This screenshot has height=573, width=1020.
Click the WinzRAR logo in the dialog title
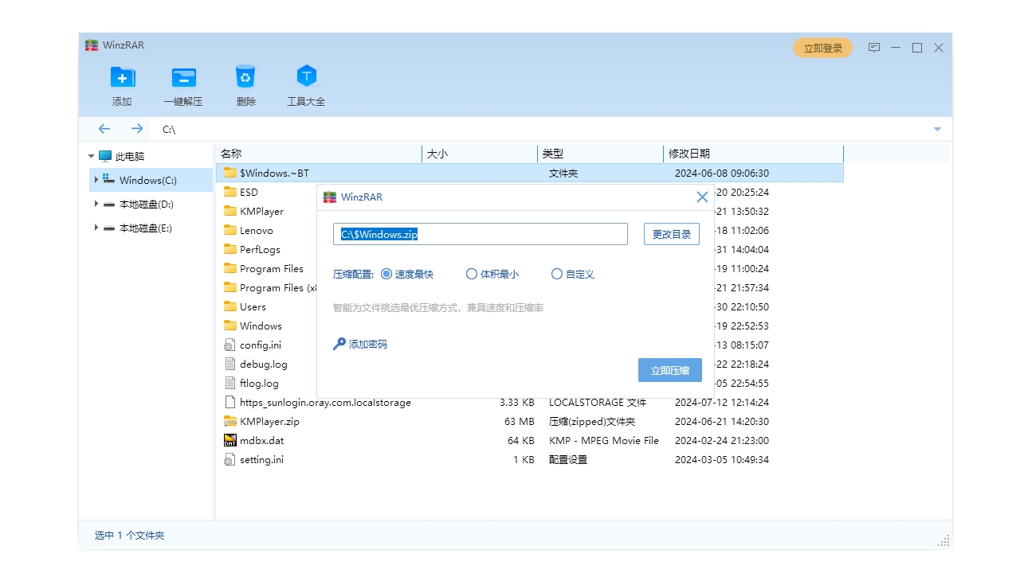click(x=330, y=197)
